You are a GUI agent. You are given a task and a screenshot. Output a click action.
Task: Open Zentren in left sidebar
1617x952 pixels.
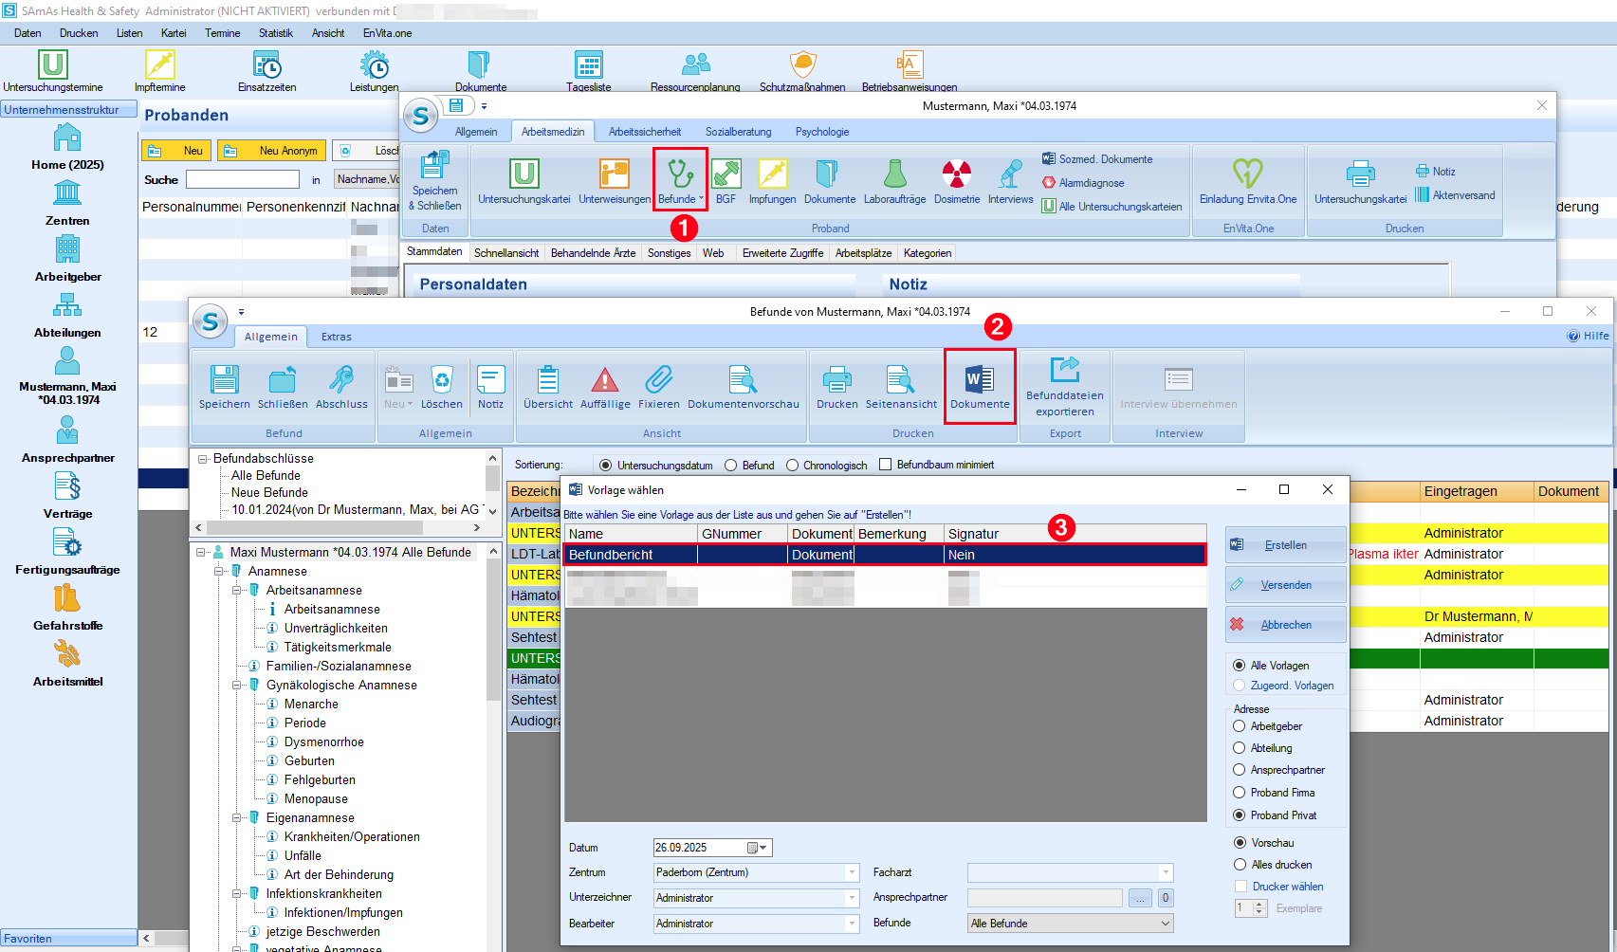pyautogui.click(x=67, y=203)
